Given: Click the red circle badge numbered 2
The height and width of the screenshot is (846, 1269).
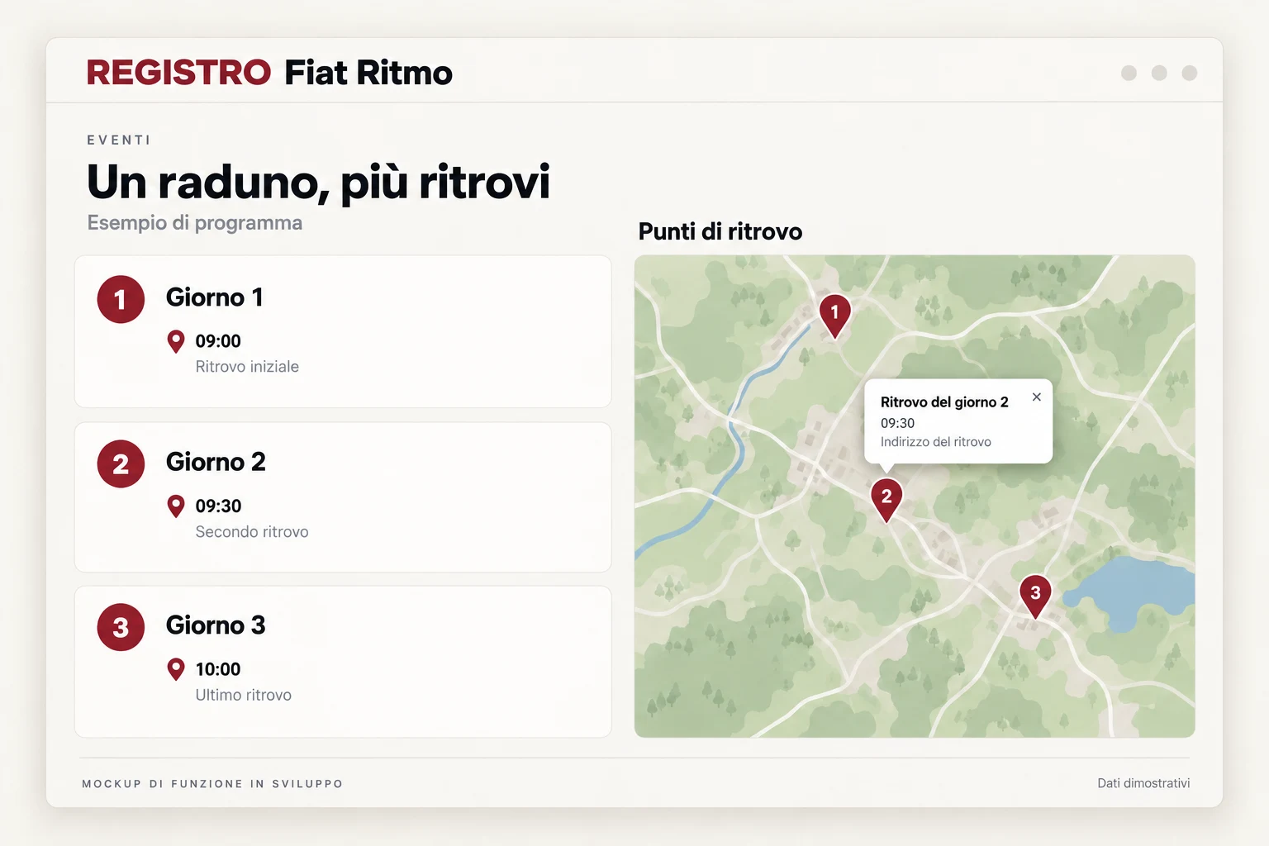Looking at the screenshot, I should [x=121, y=464].
